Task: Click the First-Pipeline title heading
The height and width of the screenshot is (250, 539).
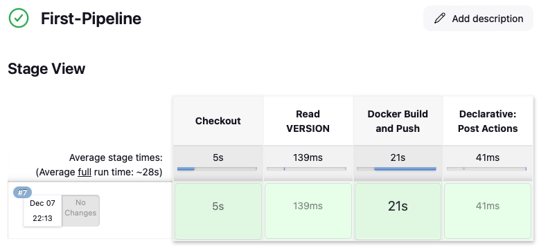Action: 91,19
